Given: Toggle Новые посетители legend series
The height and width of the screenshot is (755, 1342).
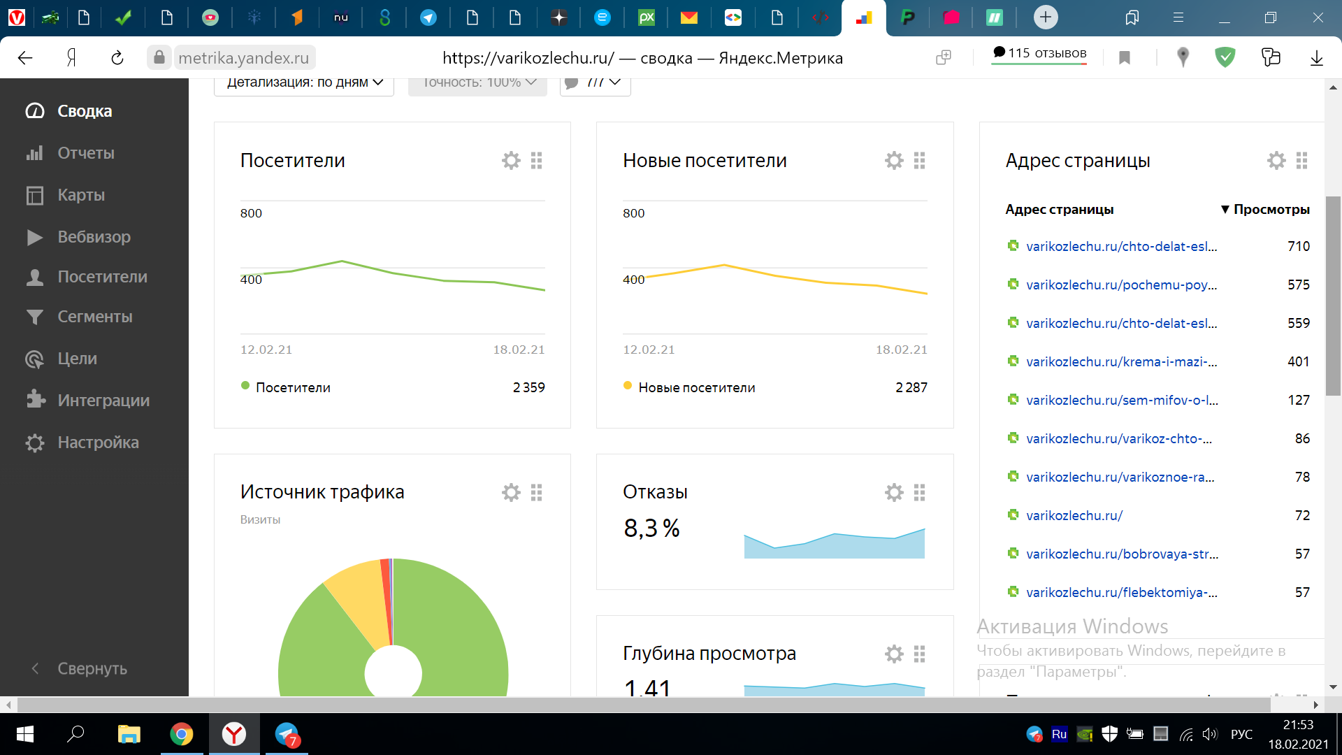Looking at the screenshot, I should 695,387.
